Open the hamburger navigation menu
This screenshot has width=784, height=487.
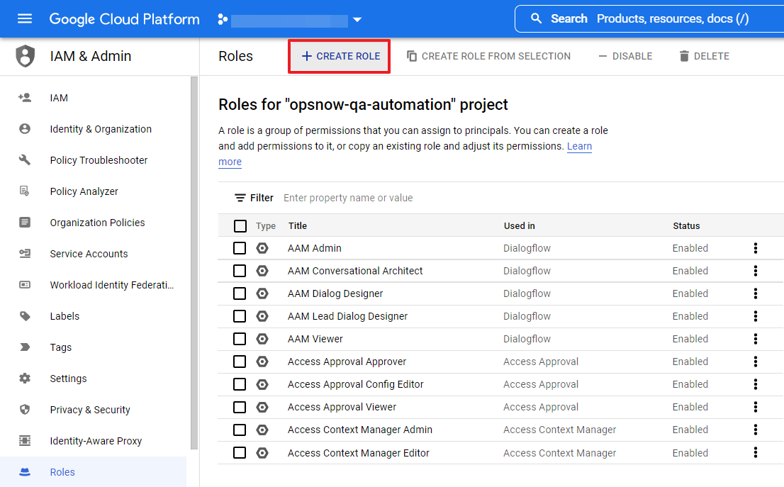click(x=25, y=19)
